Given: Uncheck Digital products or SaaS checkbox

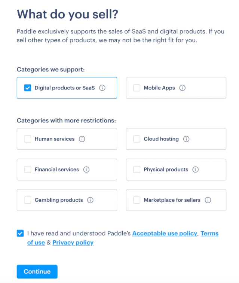Looking at the screenshot, I should point(28,88).
